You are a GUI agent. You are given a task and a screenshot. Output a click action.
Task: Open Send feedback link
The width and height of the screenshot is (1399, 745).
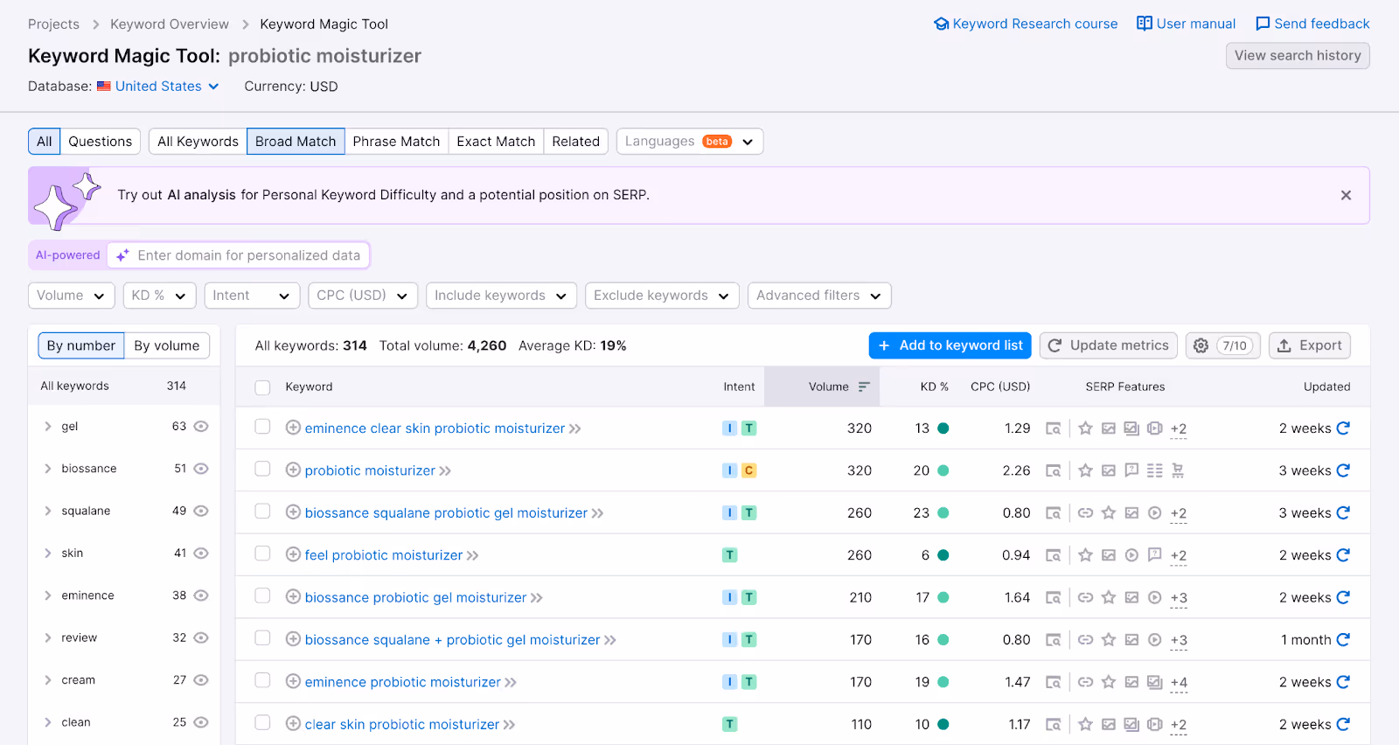pos(1312,24)
